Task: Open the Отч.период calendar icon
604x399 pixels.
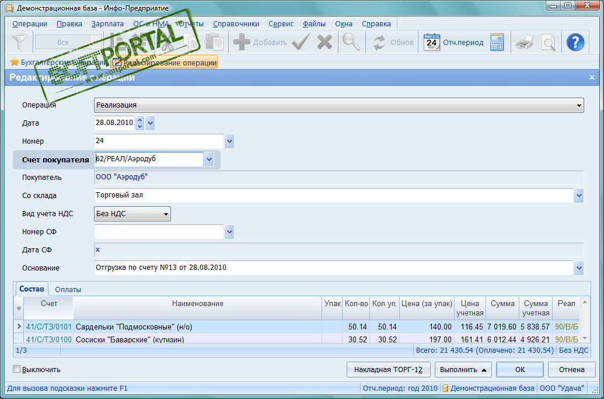Action: pos(431,42)
